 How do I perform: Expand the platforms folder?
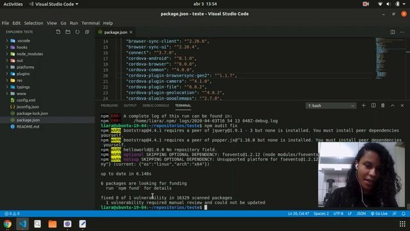(x=7, y=67)
